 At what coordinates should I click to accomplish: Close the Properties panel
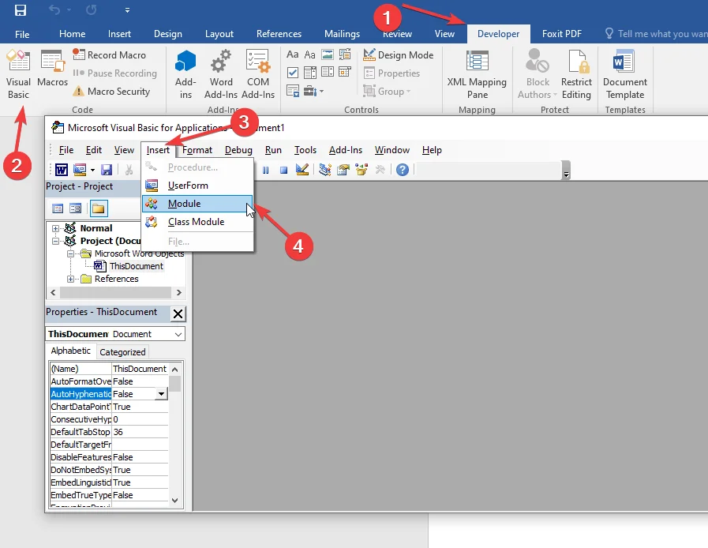coord(178,313)
